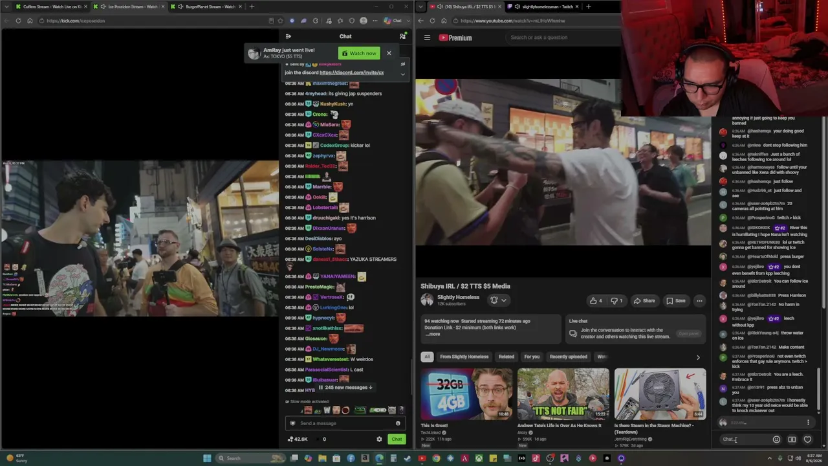Click the Kick address bar URL

76,21
